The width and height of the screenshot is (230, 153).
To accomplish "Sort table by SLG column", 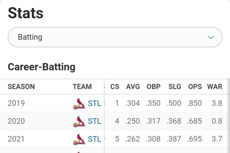I will pyautogui.click(x=175, y=87).
